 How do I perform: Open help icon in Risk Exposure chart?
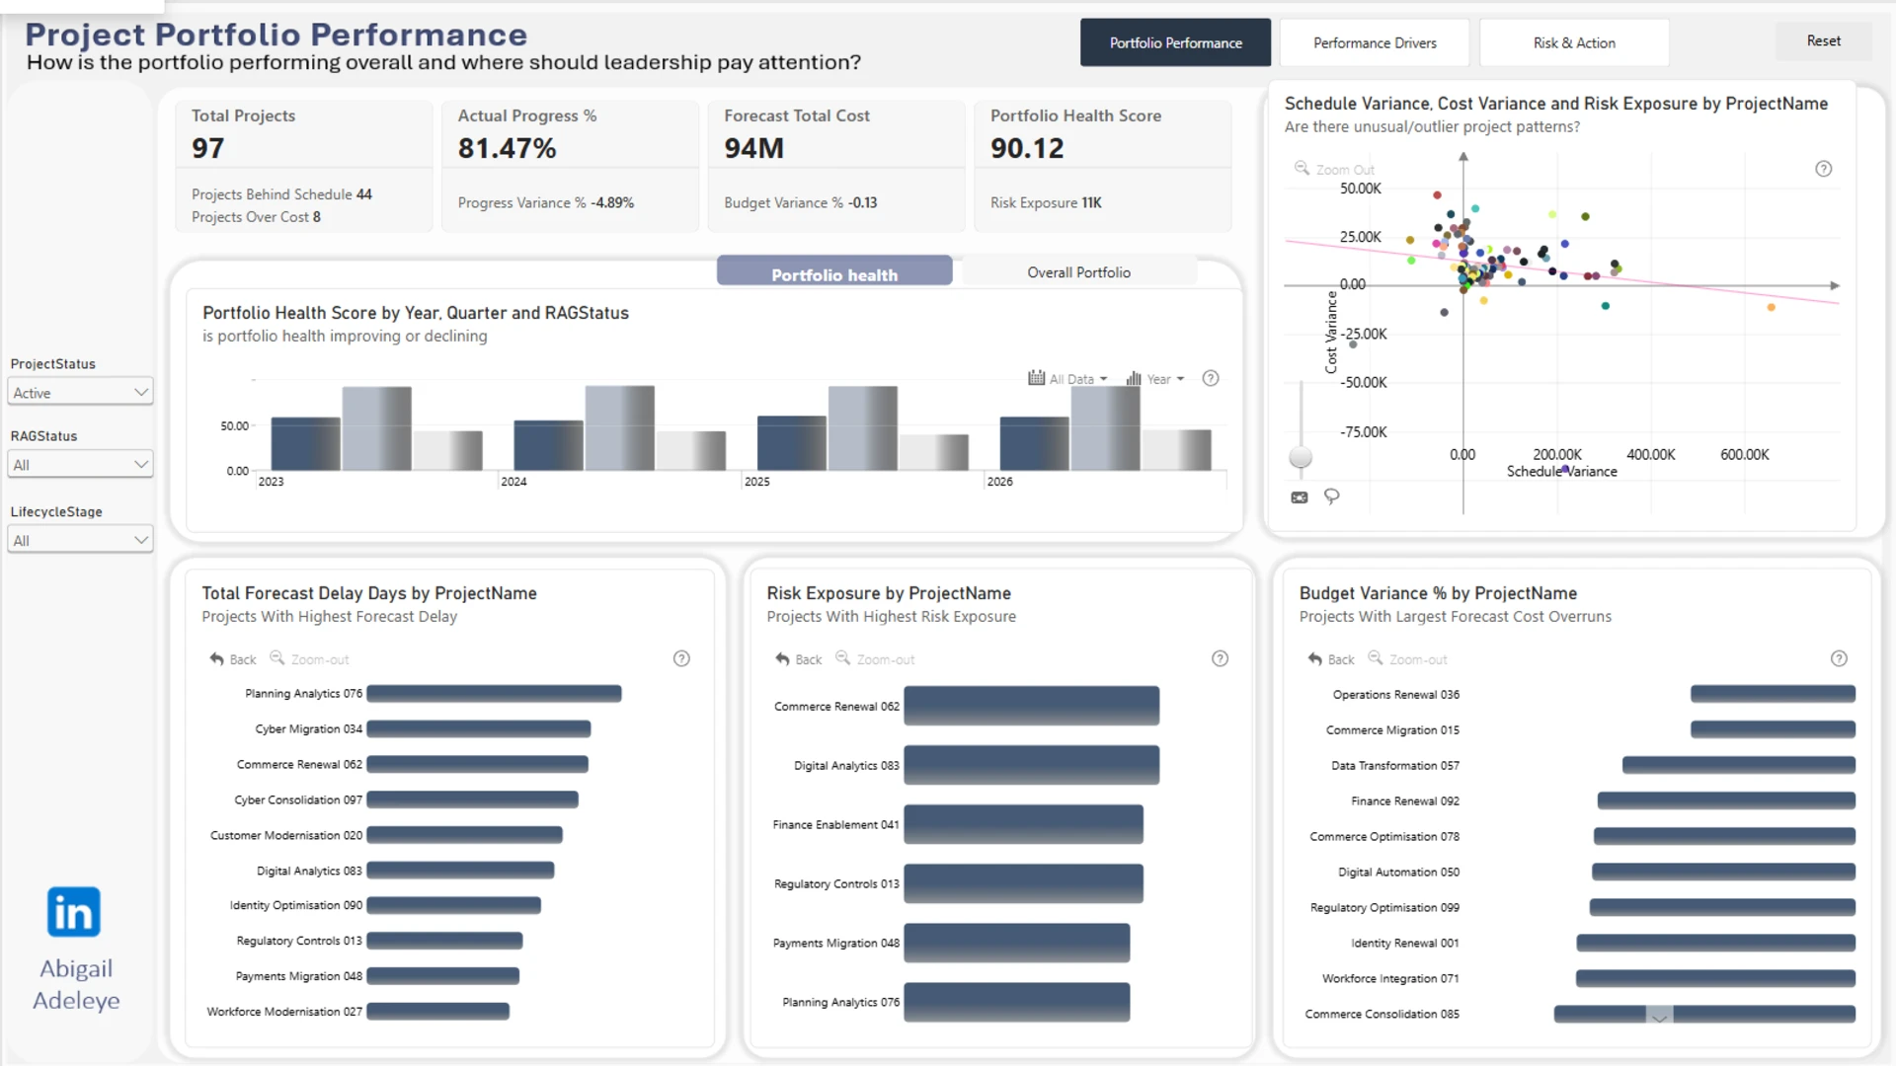click(x=1221, y=658)
